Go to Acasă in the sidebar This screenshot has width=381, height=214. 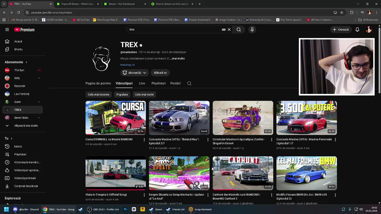click(x=23, y=41)
